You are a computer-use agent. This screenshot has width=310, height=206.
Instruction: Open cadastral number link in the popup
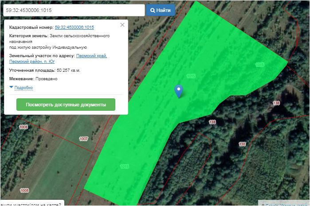coord(74,27)
